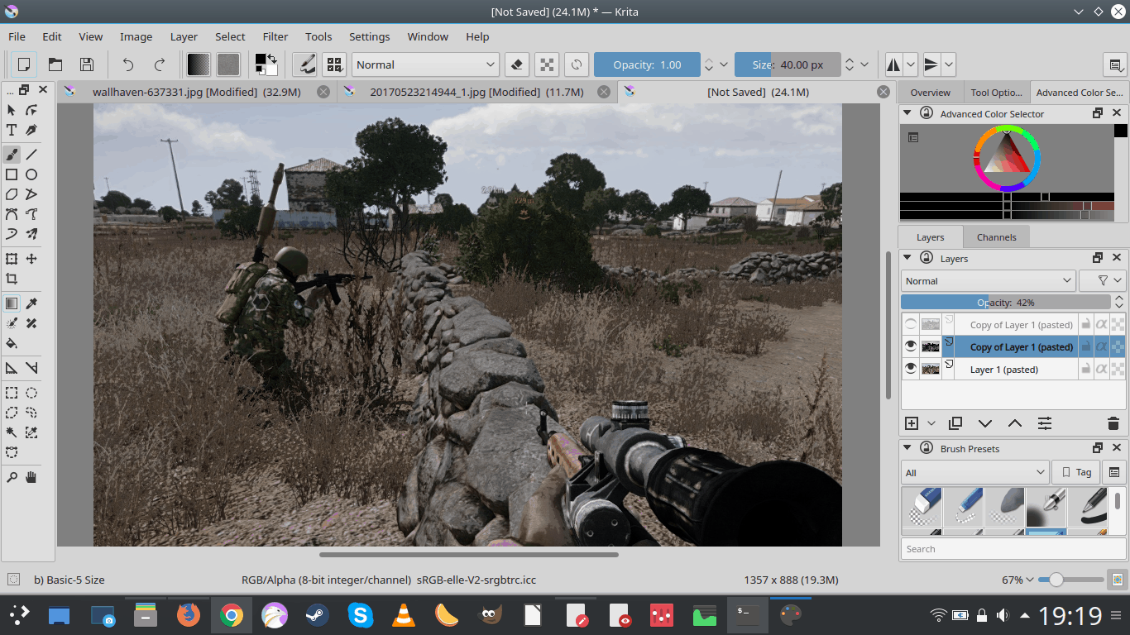Screen dimensions: 1130x635
Task: Toggle lock on the selected Copy of Layer 1
Action: click(x=1085, y=347)
